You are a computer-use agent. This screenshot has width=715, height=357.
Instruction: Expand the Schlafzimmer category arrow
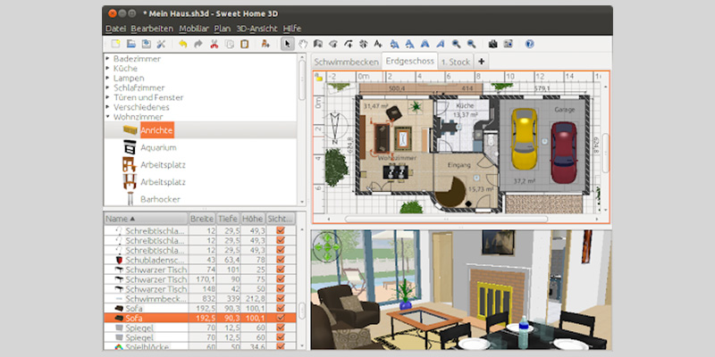(108, 87)
